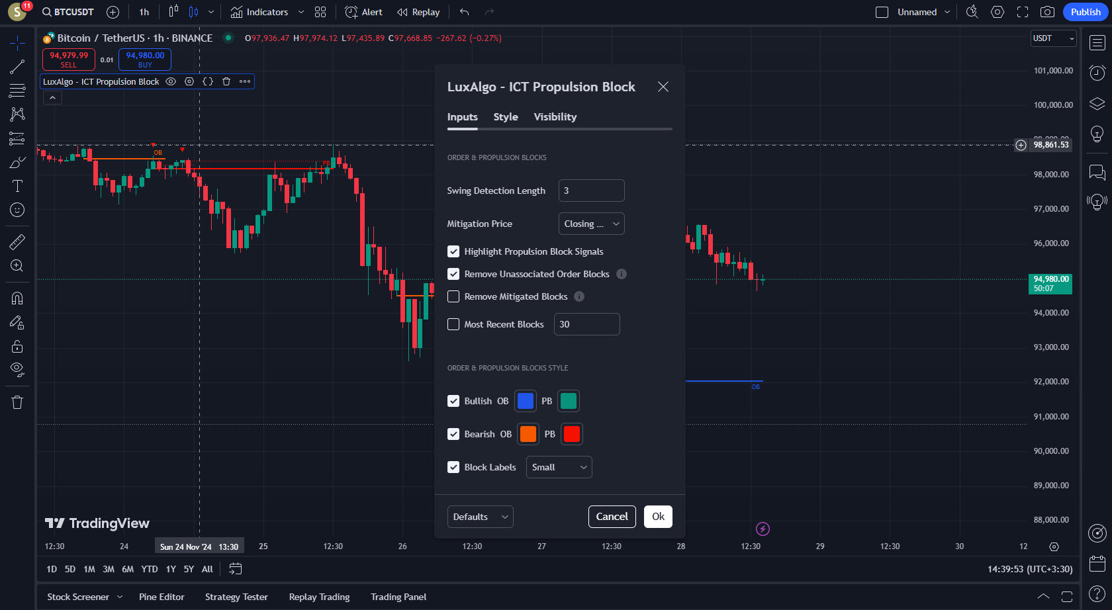Image resolution: width=1112 pixels, height=610 pixels.
Task: Confirm settings with the Ok button
Action: 658,517
